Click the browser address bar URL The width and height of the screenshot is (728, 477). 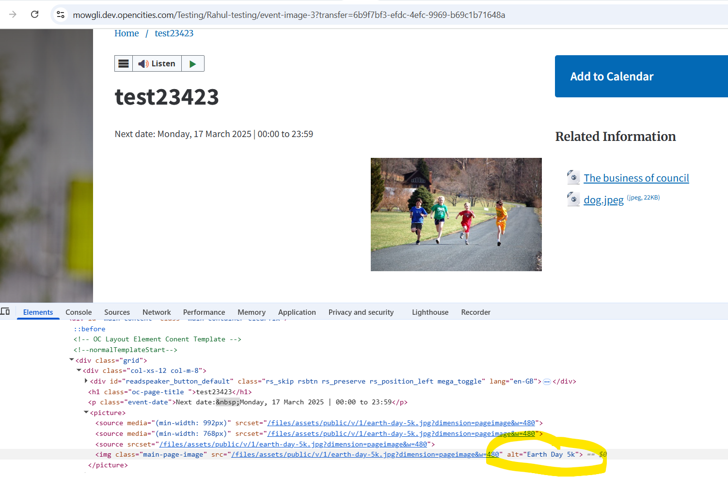coord(289,15)
